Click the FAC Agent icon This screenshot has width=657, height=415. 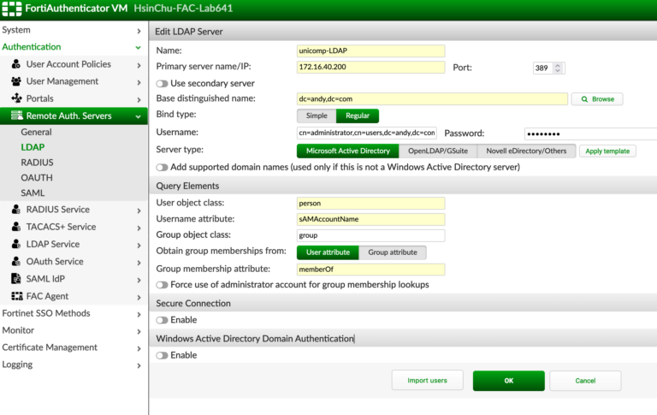coord(17,296)
